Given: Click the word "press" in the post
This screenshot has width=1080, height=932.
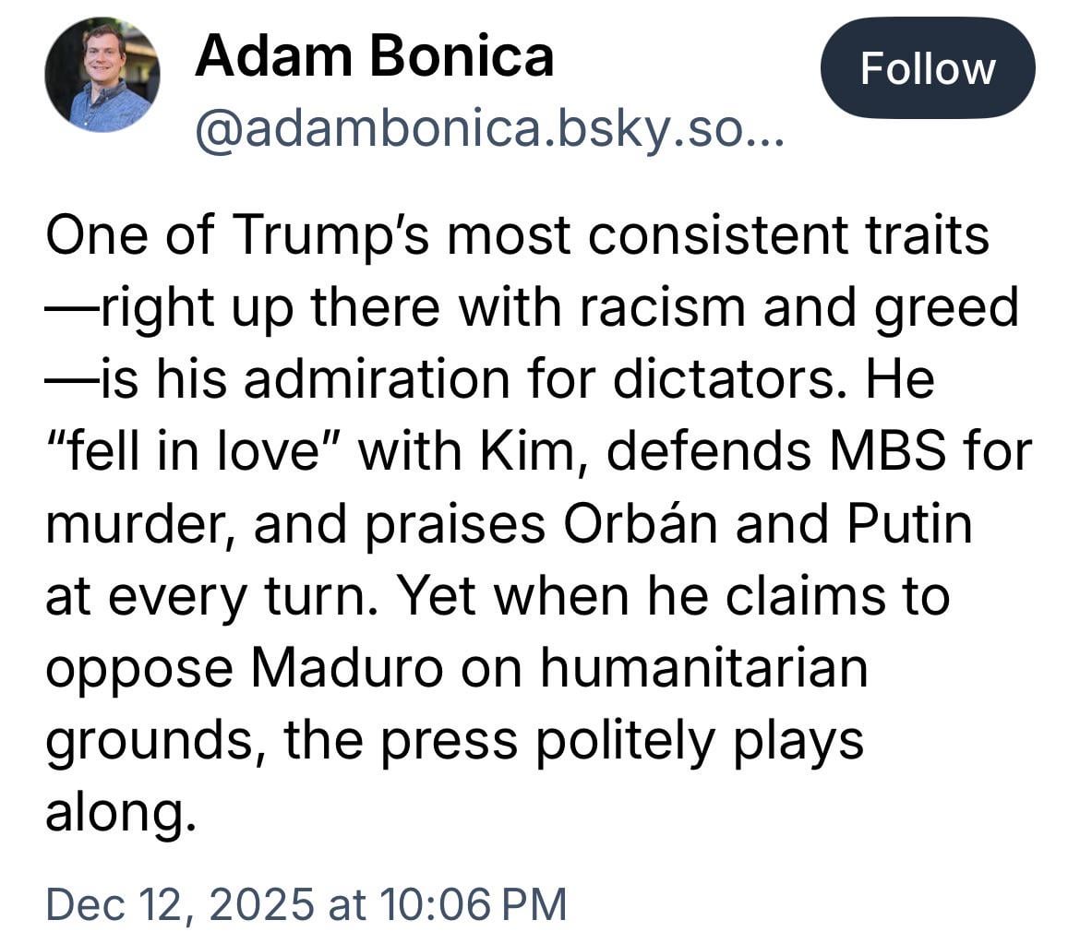Looking at the screenshot, I should (445, 740).
